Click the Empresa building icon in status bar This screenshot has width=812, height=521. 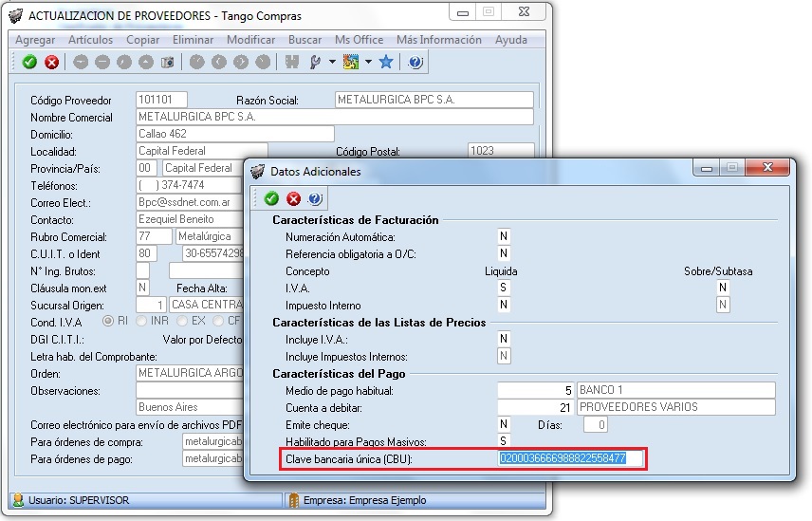(294, 500)
